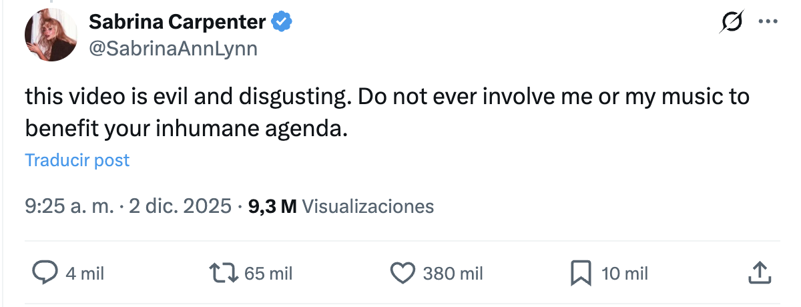Click the blue verified badge
This screenshot has width=801, height=307.
(x=281, y=23)
